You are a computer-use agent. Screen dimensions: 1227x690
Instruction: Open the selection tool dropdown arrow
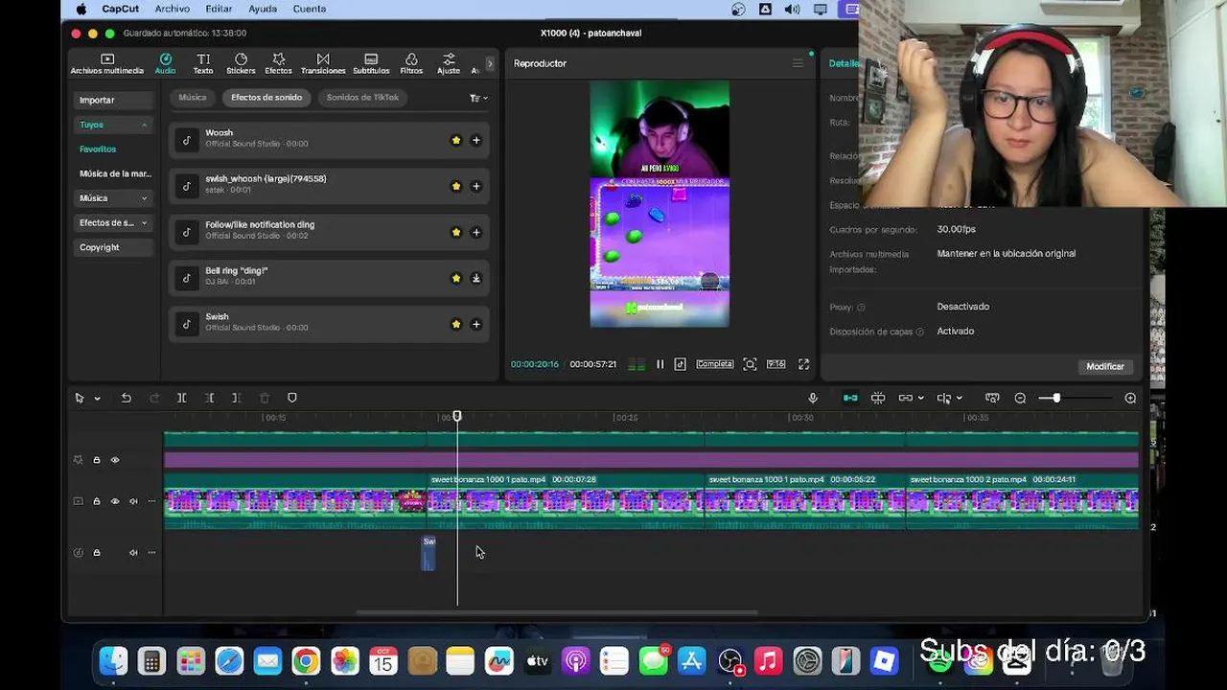click(x=97, y=399)
